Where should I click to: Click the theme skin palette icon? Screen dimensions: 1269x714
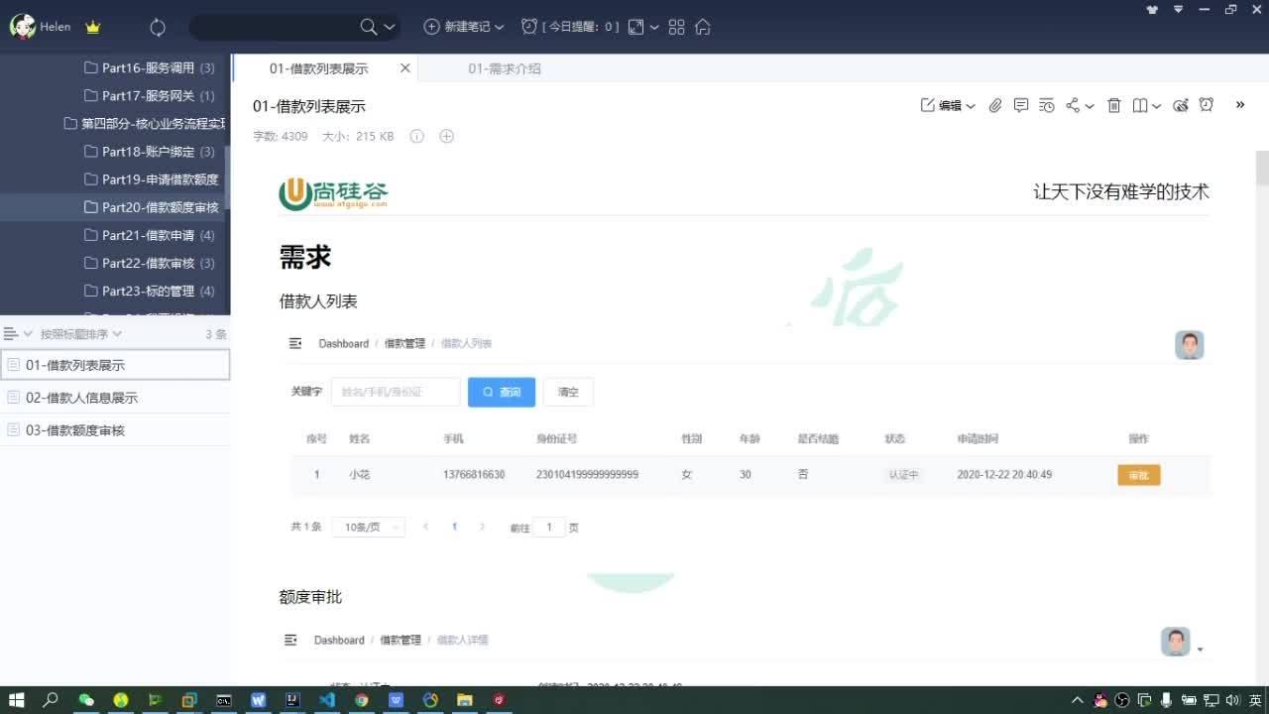[x=1181, y=105]
